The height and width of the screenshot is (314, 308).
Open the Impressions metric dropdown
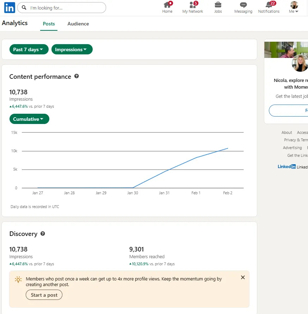72,49
